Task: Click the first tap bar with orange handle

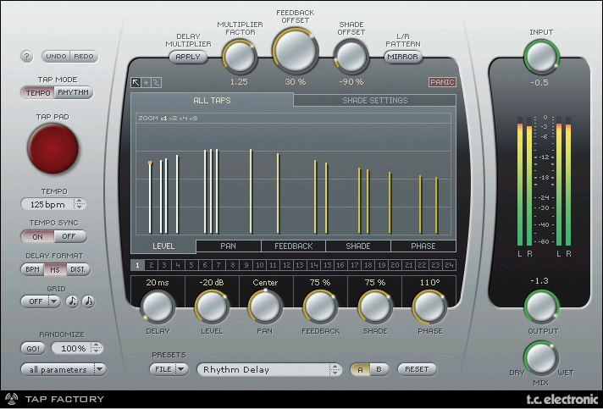Action: point(150,197)
